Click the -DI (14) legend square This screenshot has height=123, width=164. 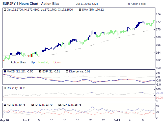pos(32,104)
